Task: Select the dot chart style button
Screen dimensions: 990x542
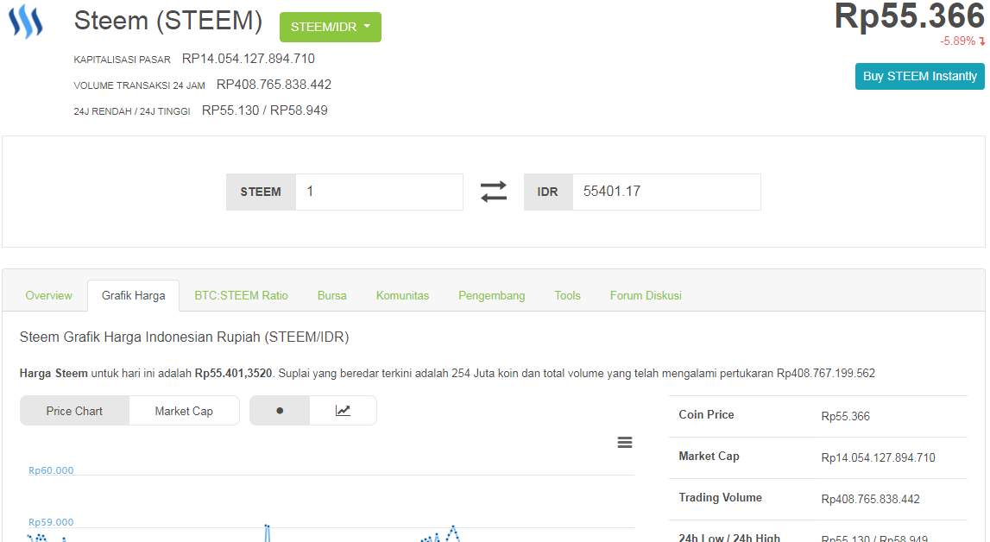Action: [x=280, y=411]
